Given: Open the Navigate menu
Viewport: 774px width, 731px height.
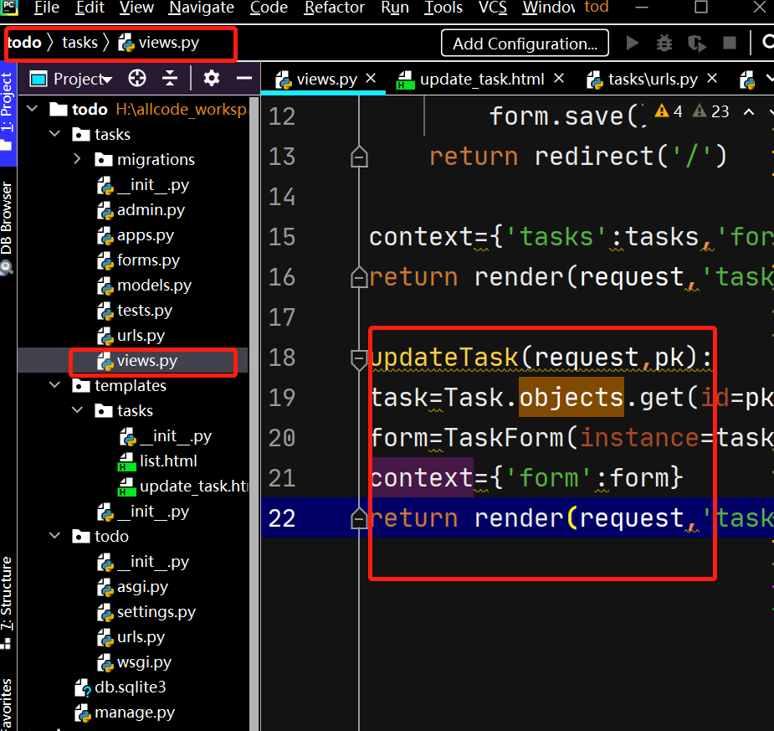Looking at the screenshot, I should [x=202, y=8].
